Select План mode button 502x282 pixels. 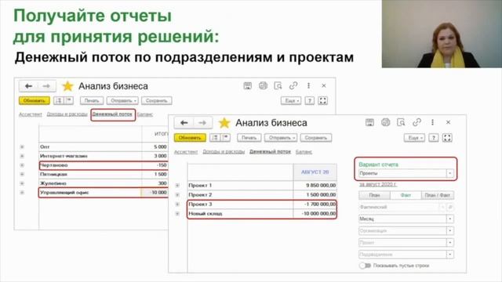375,195
